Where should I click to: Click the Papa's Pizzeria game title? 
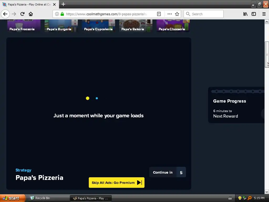pyautogui.click(x=39, y=178)
